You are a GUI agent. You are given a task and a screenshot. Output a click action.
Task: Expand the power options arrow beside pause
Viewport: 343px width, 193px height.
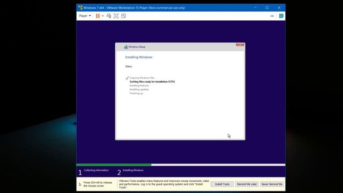click(103, 16)
